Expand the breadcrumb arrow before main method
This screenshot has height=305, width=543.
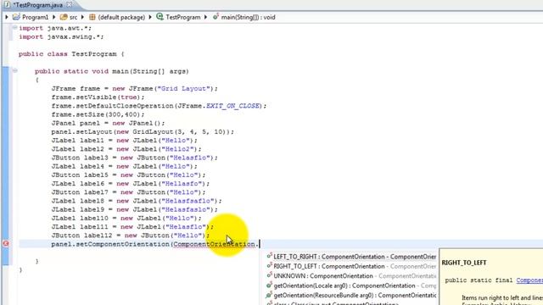205,17
